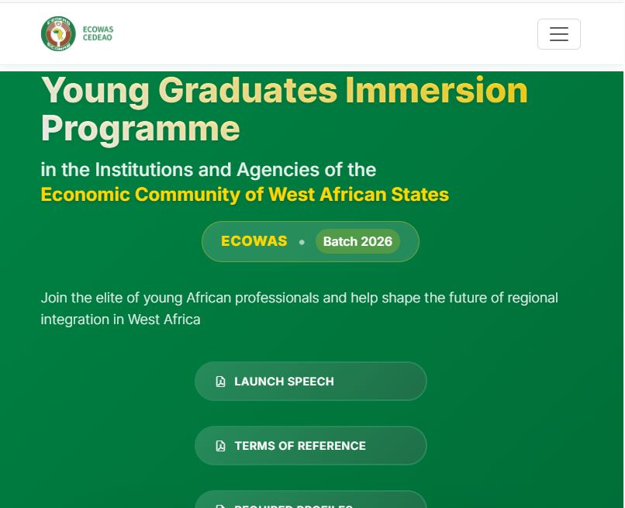The image size is (625, 508).
Task: Click the dot separator in the ECOWAS badge
Action: pos(302,241)
